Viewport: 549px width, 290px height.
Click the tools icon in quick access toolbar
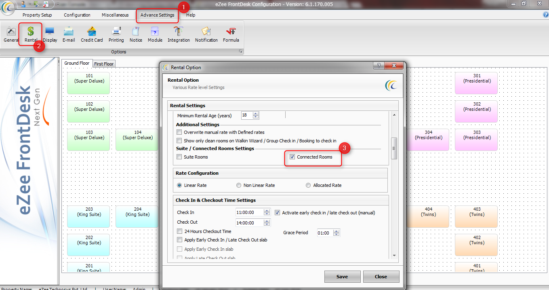pyautogui.click(x=37, y=4)
